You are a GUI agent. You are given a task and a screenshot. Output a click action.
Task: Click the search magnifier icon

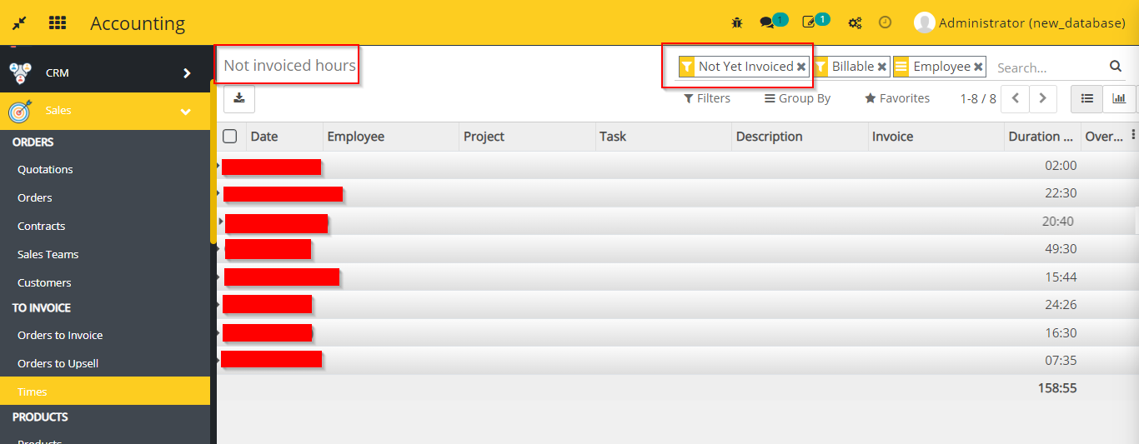click(x=1116, y=67)
